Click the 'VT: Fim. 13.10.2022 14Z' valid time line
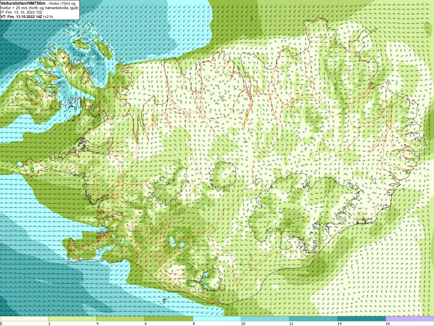Image resolution: width=434 pixels, height=326 pixels. 27,17
